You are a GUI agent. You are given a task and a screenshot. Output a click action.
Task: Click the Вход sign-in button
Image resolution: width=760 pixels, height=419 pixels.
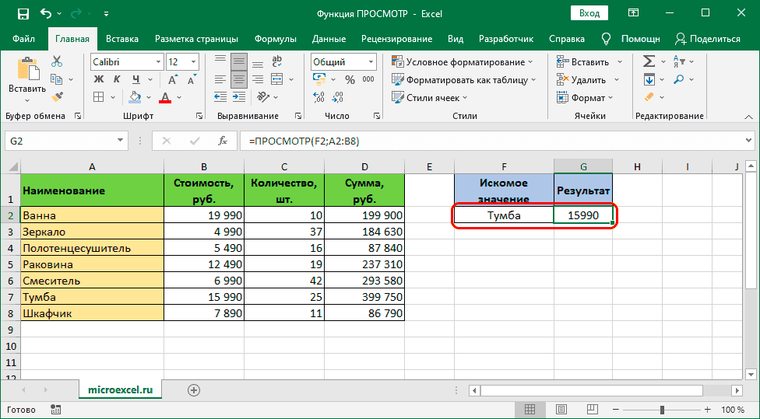pyautogui.click(x=589, y=13)
